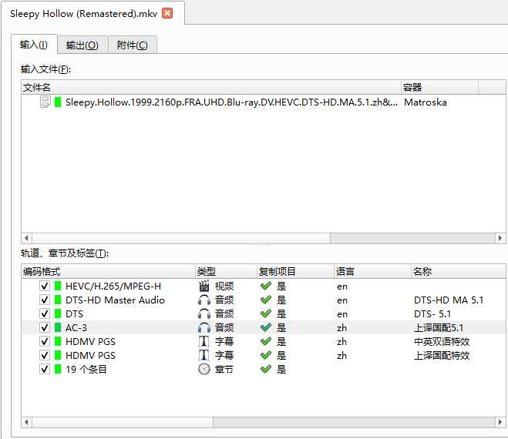The width and height of the screenshot is (508, 439).
Task: Click green checkmark in the AC-3 row
Action: point(266,327)
